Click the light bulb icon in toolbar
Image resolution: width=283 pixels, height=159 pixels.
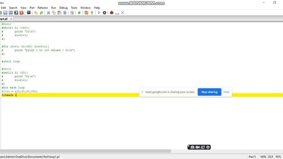coord(92,13)
